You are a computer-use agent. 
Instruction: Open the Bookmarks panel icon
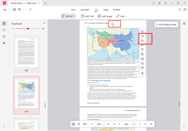(x=4, y=30)
